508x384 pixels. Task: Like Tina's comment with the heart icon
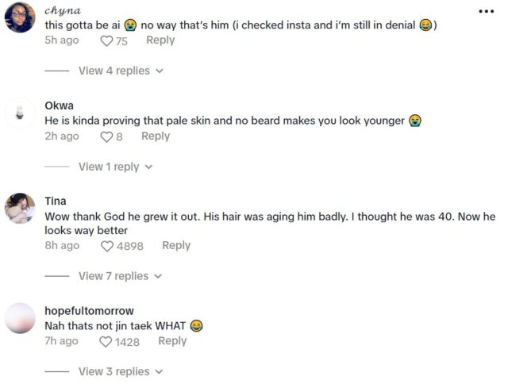pos(108,246)
